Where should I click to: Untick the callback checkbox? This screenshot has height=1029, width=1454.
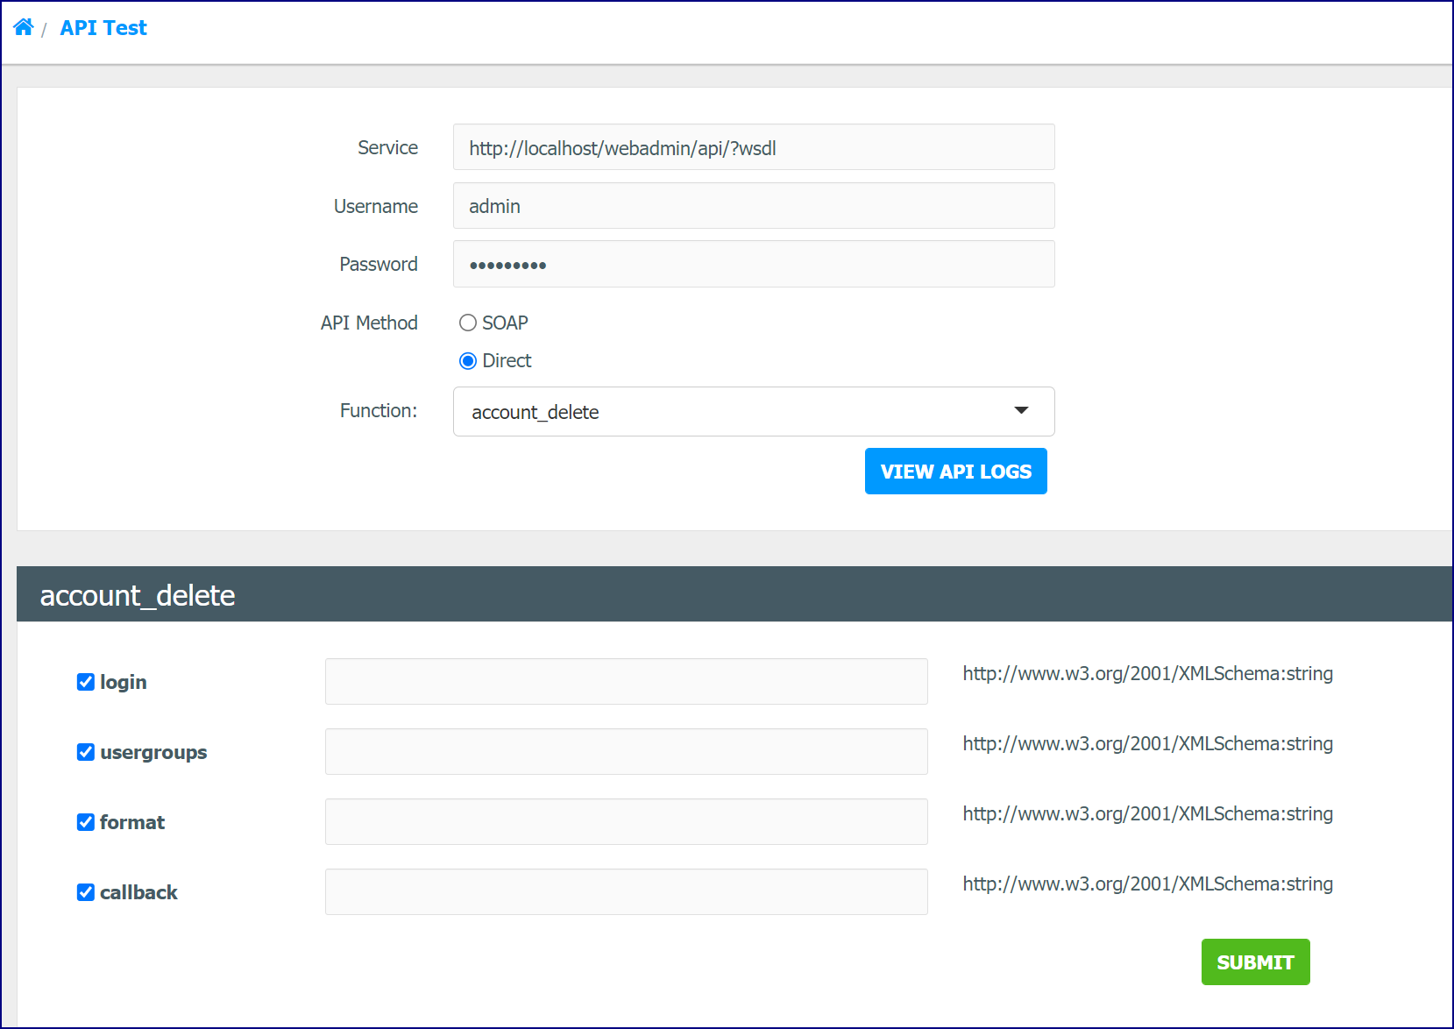tap(86, 892)
